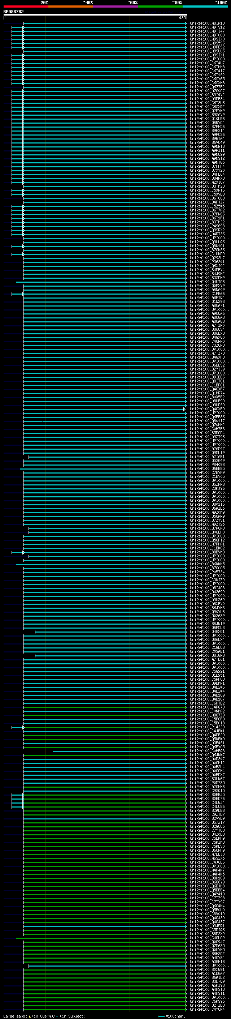Click the =100char. scale legend

click(x=171, y=1016)
